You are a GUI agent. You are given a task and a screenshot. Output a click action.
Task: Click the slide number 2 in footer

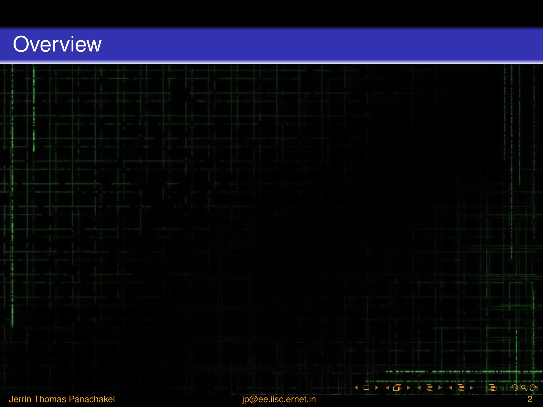point(530,399)
